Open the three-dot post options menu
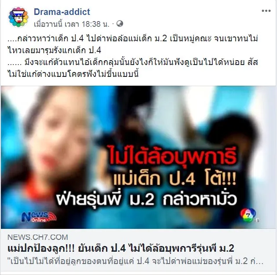 tap(266, 11)
